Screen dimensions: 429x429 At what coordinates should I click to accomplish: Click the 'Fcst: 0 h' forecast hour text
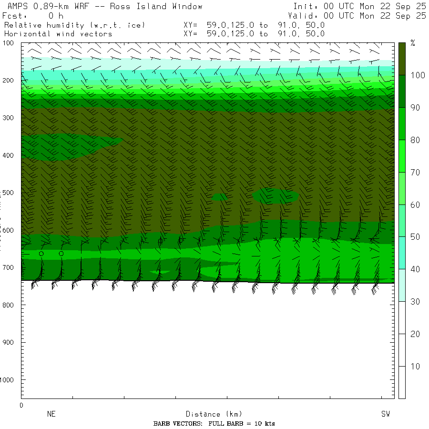(33, 16)
